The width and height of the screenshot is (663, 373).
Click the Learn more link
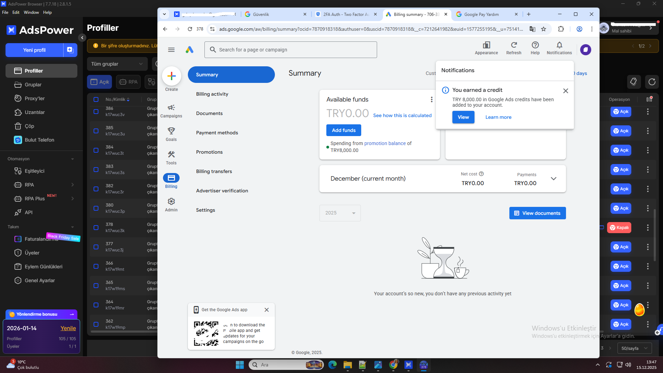click(x=498, y=117)
